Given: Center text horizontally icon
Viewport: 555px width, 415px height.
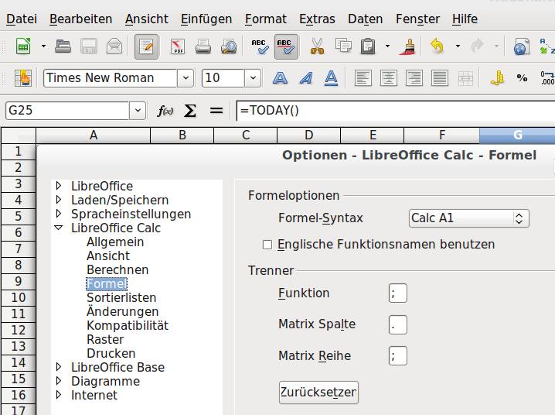Looking at the screenshot, I should click(x=389, y=77).
